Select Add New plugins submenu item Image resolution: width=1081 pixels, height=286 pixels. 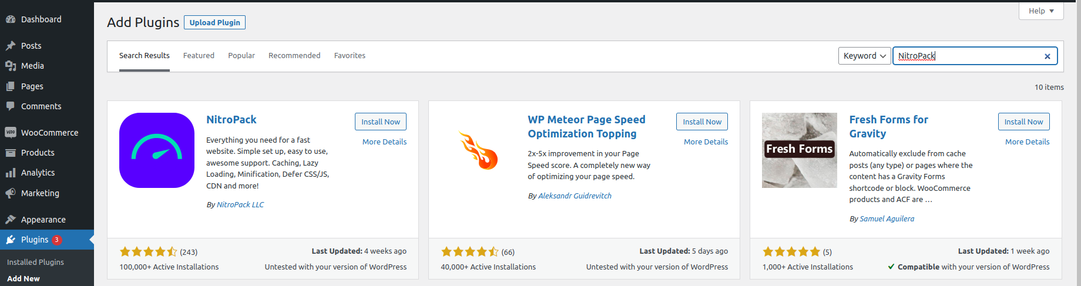pos(23,279)
